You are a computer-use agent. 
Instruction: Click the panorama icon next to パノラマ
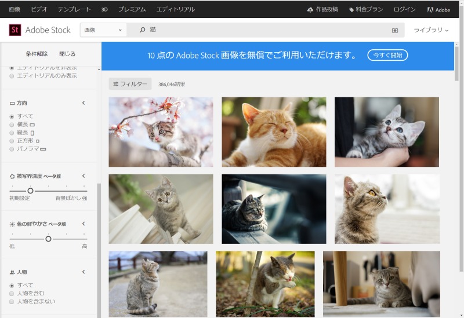[43, 149]
